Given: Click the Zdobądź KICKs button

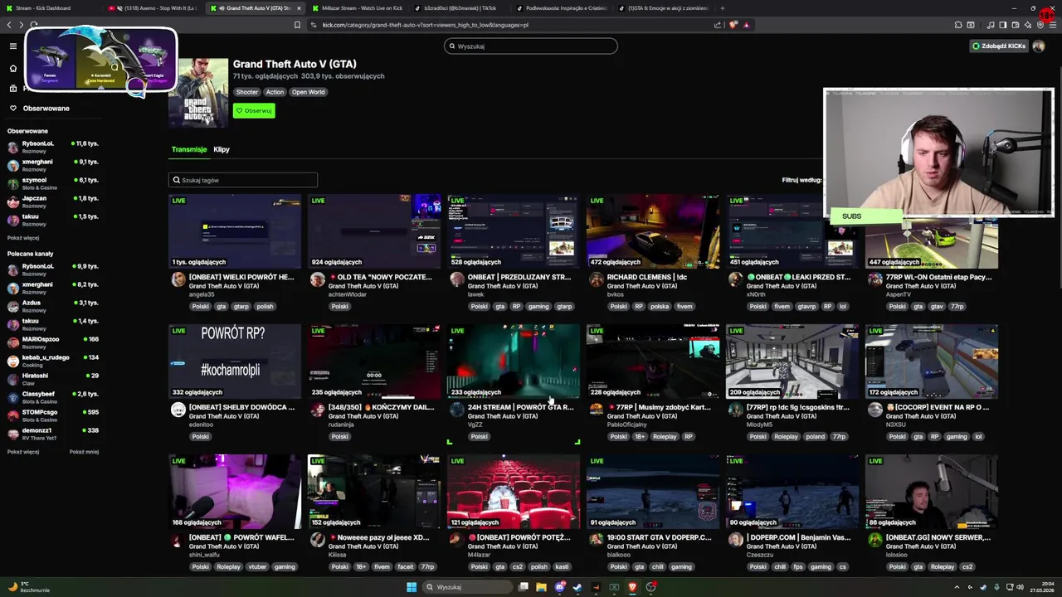Looking at the screenshot, I should [999, 46].
